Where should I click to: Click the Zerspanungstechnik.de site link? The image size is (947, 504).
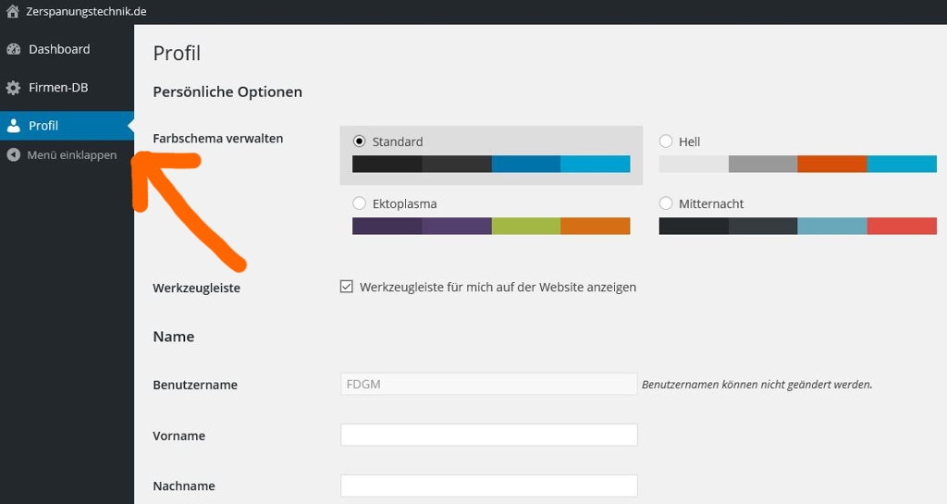point(86,11)
